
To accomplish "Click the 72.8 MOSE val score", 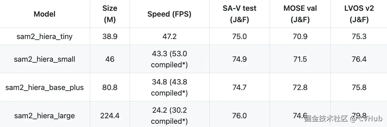I will 300,87.
